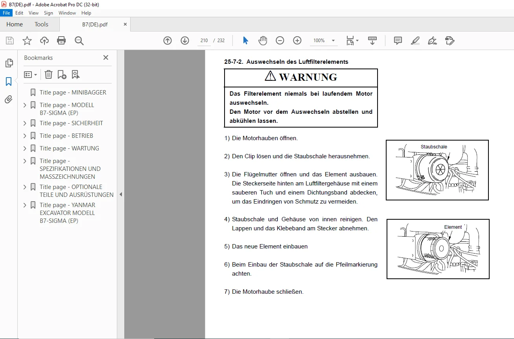Viewport: 514px width, 339px height.
Task: Open the Sign document tool icon
Action: coord(433,41)
